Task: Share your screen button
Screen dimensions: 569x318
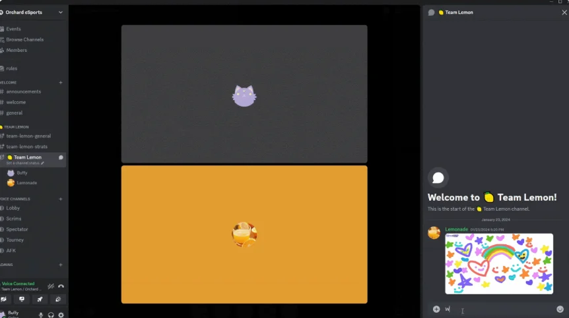Action: pos(22,299)
